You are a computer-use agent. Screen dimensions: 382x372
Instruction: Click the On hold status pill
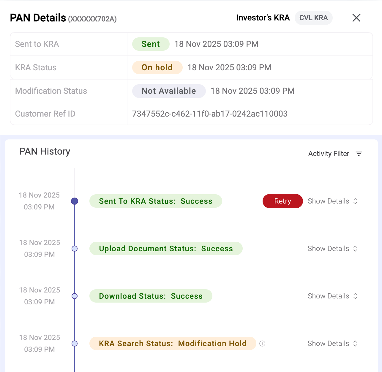tap(157, 67)
